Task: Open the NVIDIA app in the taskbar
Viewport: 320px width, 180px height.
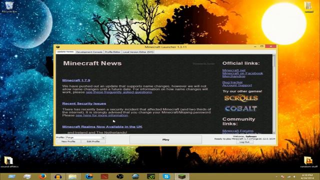Action: (151, 176)
